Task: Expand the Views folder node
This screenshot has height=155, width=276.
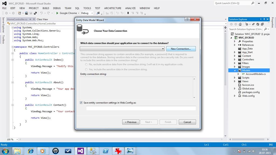Action: point(235,81)
